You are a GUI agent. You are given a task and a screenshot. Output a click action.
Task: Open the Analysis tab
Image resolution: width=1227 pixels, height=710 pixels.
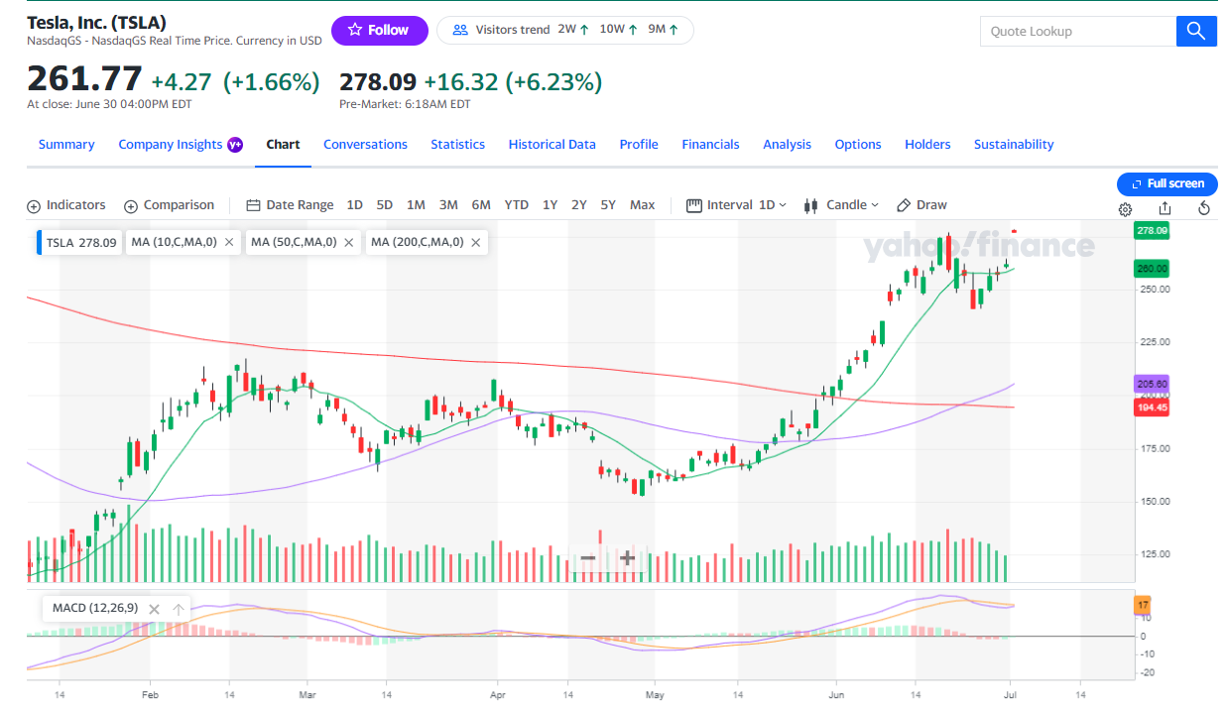pos(787,145)
